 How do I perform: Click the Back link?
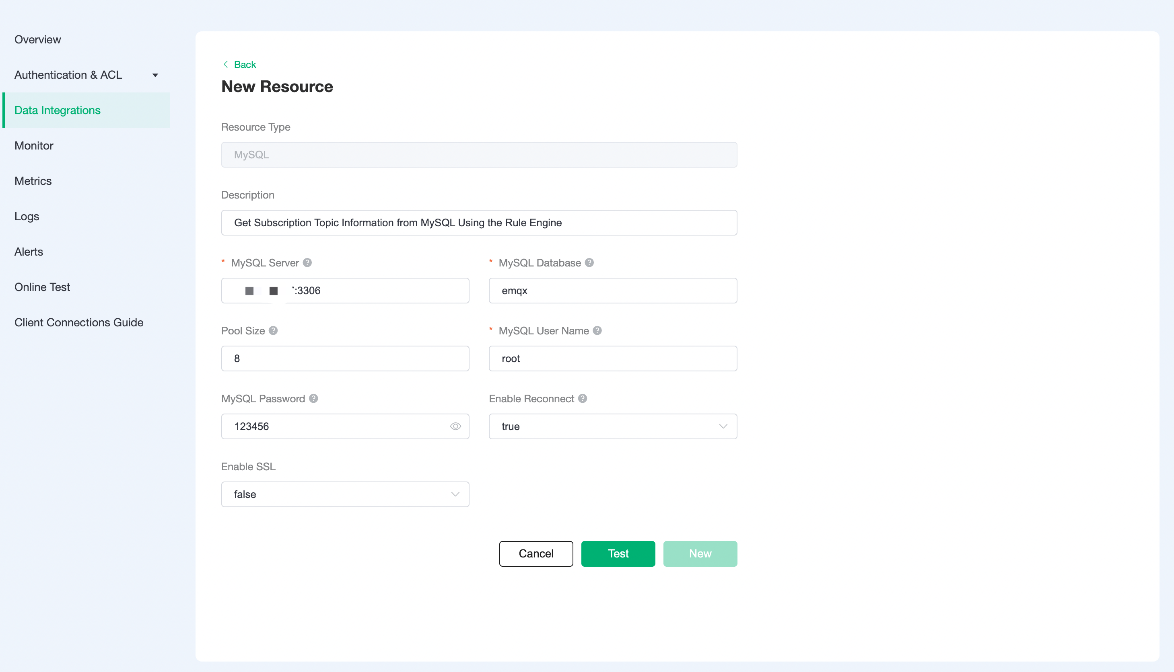[x=245, y=64]
